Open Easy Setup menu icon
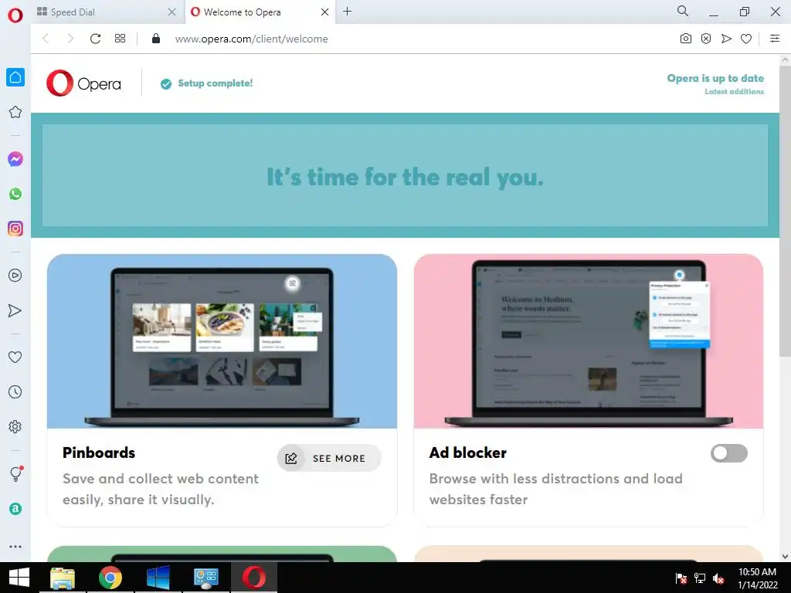 775,39
